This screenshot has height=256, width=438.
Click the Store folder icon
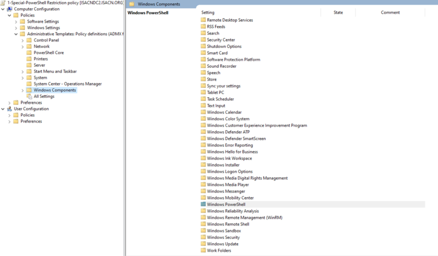coord(203,79)
